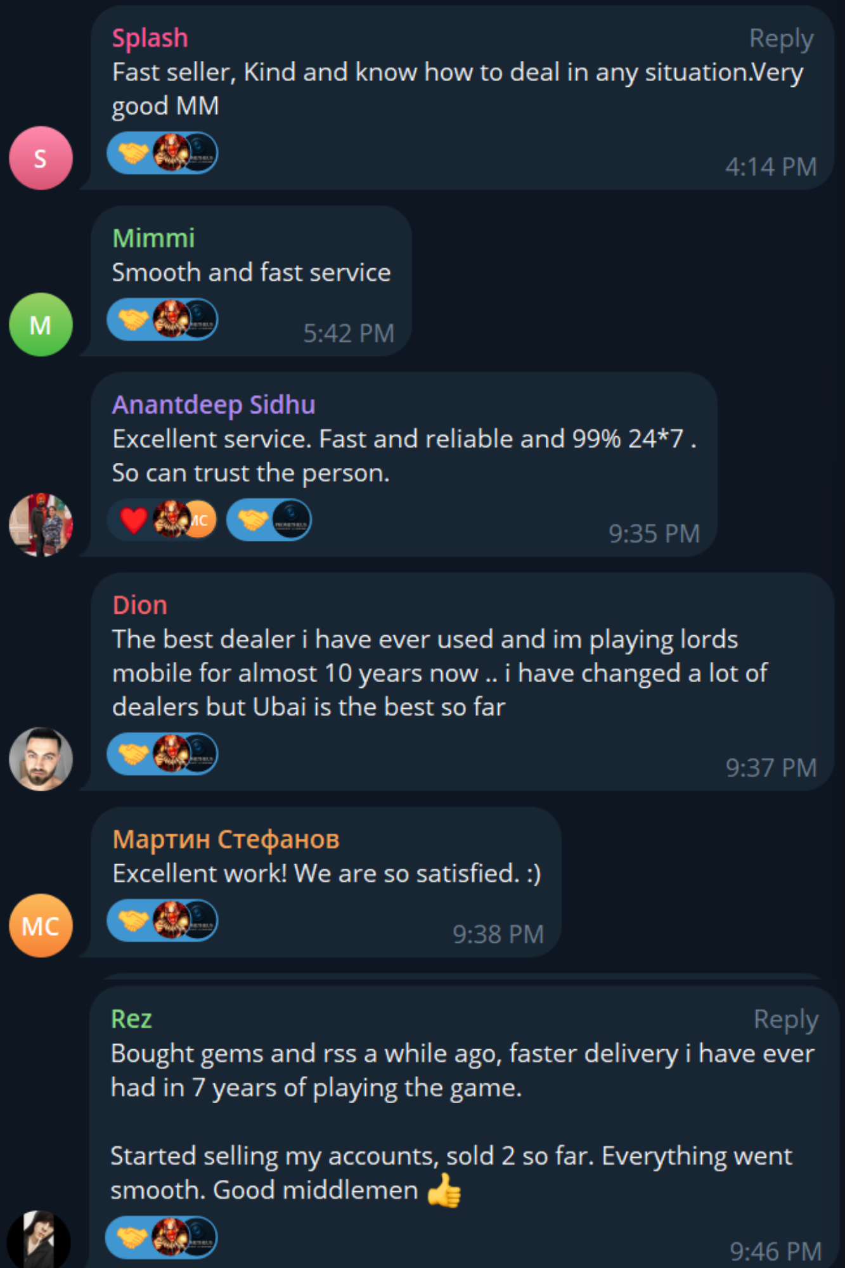Viewport: 845px width, 1268px height.
Task: Click the Mimmi sender name
Action: click(153, 238)
